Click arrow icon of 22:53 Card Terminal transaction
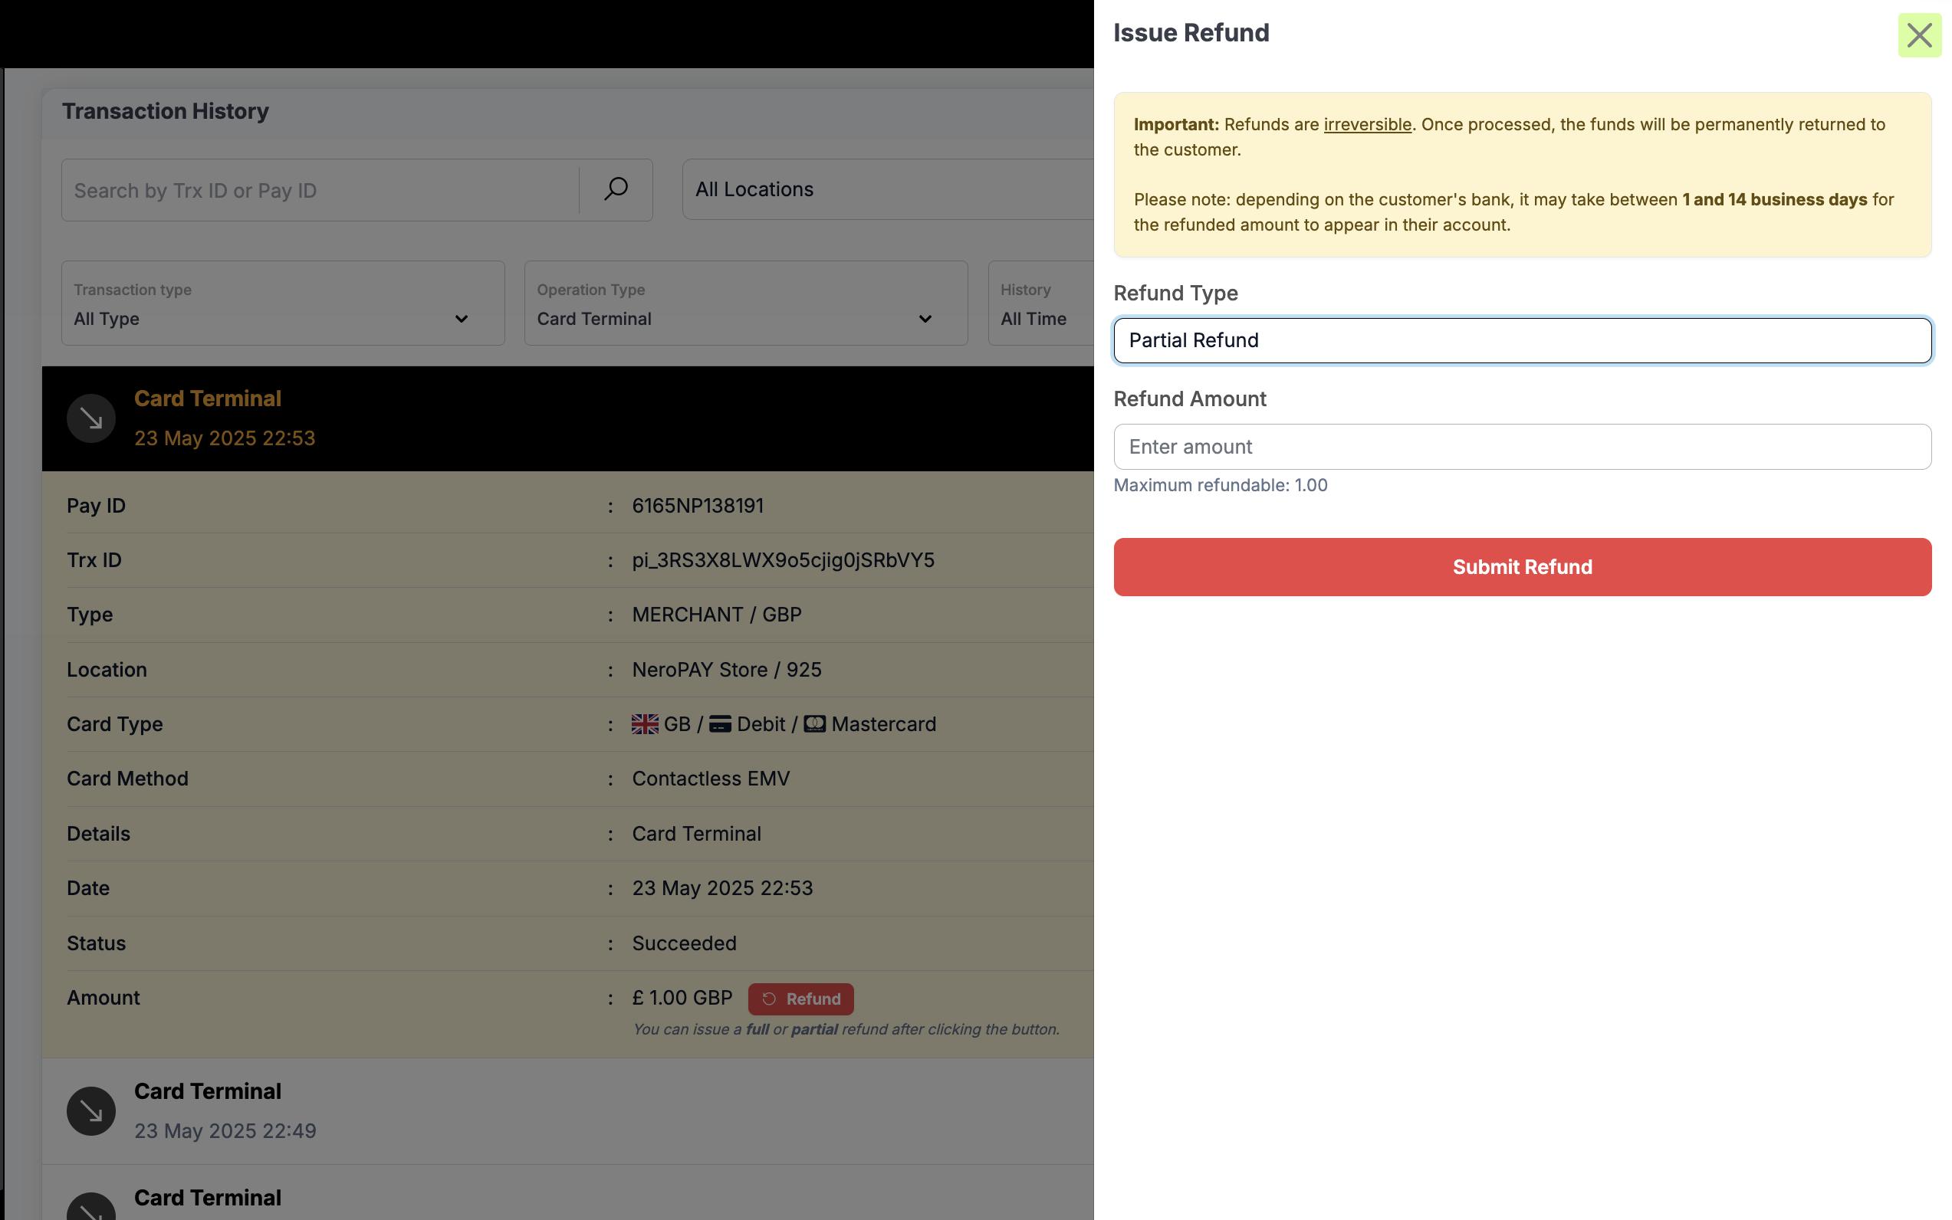 pyautogui.click(x=91, y=418)
